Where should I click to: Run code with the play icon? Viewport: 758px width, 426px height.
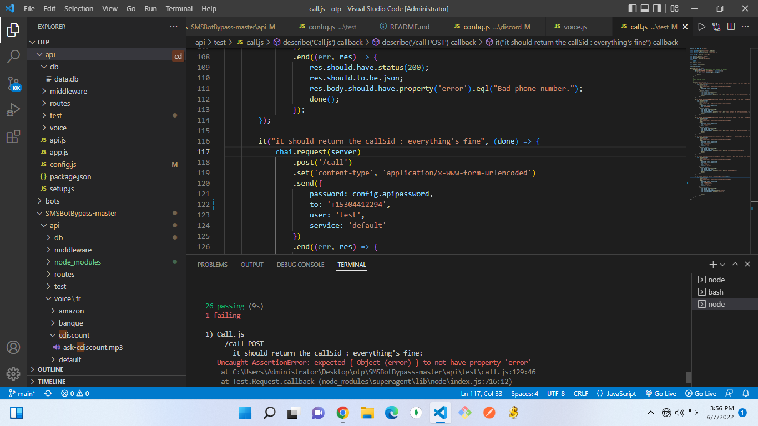pos(701,27)
